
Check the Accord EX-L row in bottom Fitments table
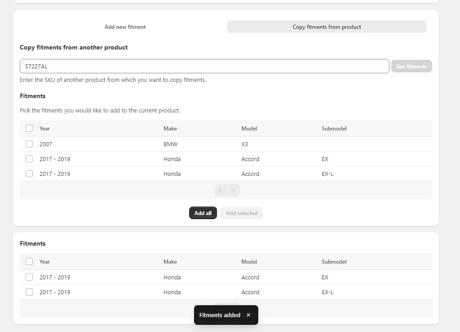(x=29, y=292)
